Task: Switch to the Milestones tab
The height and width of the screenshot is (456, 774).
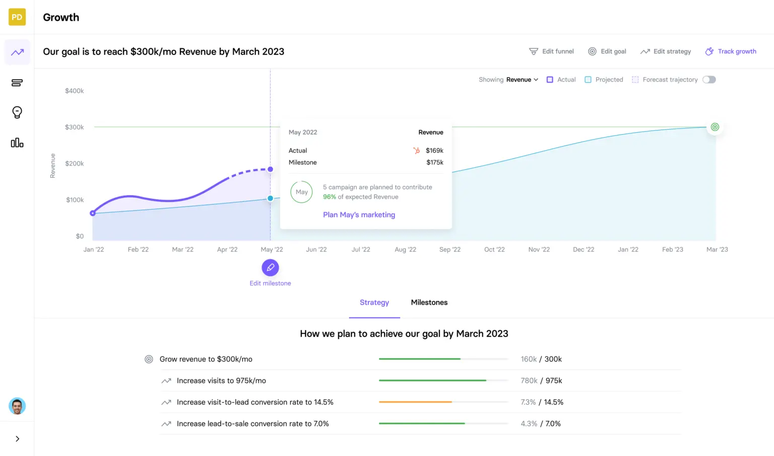Action: (429, 302)
